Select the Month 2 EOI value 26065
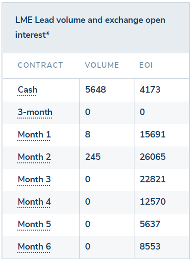Viewport: 192px width, 259px height. pyautogui.click(x=153, y=157)
